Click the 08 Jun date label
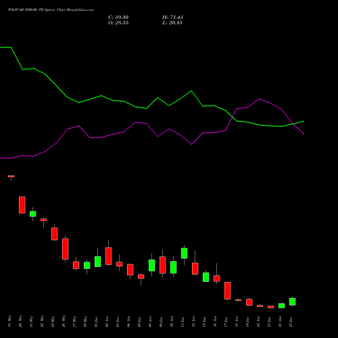Screen dimensions: 338x338 [150, 322]
